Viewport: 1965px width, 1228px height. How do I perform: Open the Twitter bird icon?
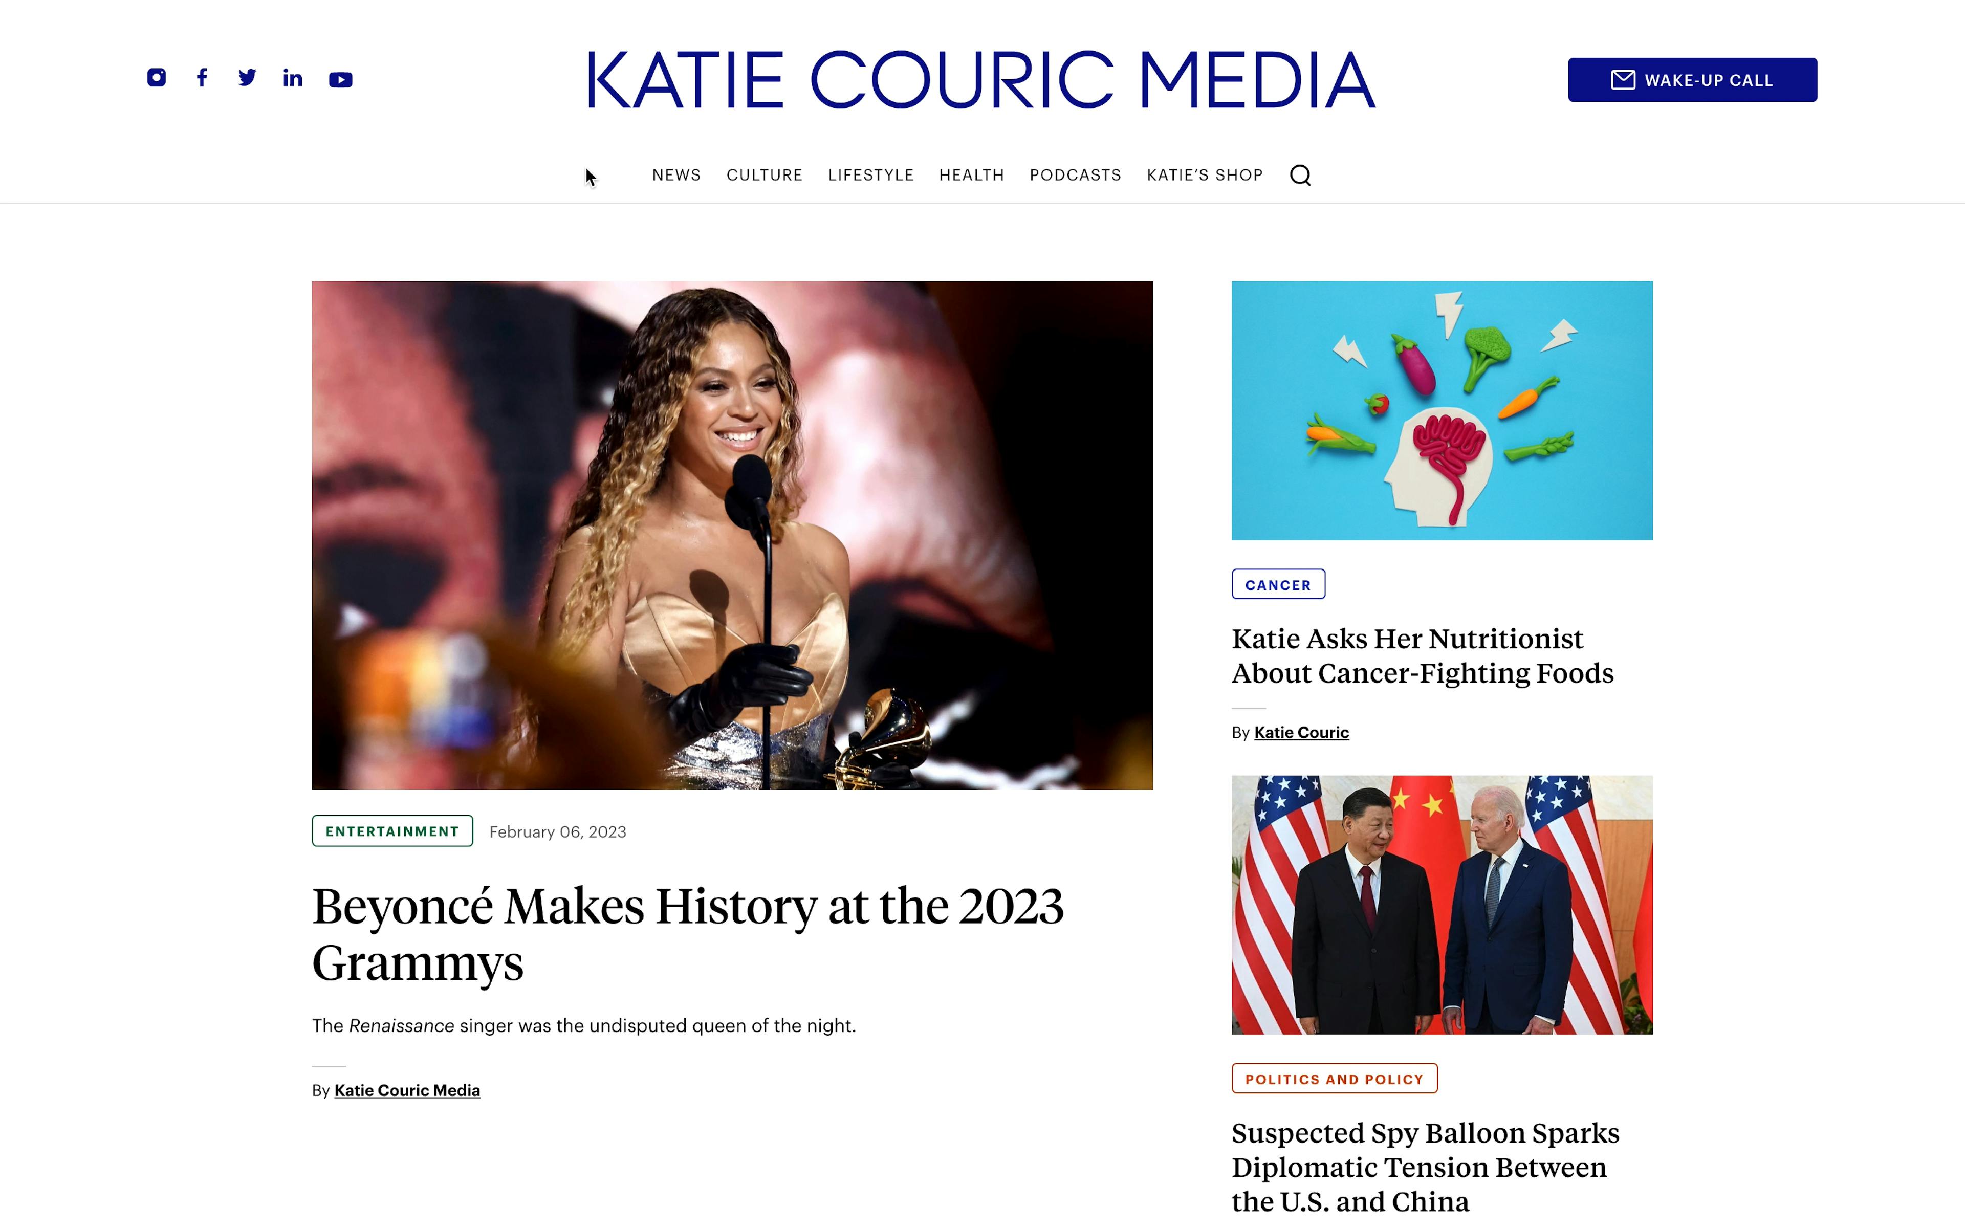click(x=248, y=78)
